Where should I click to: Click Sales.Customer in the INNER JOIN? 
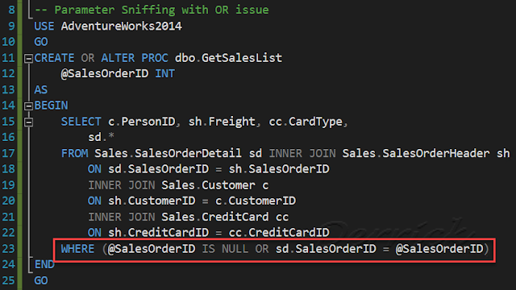pyautogui.click(x=208, y=185)
